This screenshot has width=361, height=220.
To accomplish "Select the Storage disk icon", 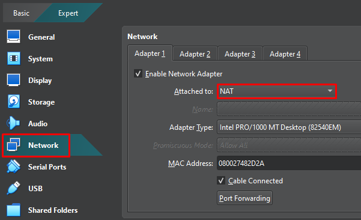I will click(x=14, y=102).
